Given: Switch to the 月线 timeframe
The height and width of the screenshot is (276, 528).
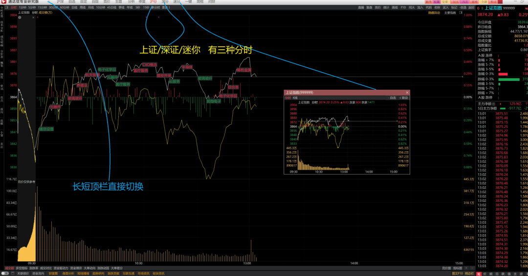Looking at the screenshot, I should click(90, 7).
